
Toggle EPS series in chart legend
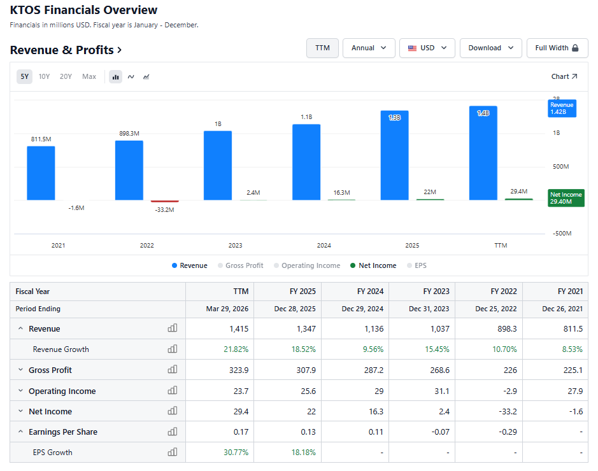tap(416, 265)
